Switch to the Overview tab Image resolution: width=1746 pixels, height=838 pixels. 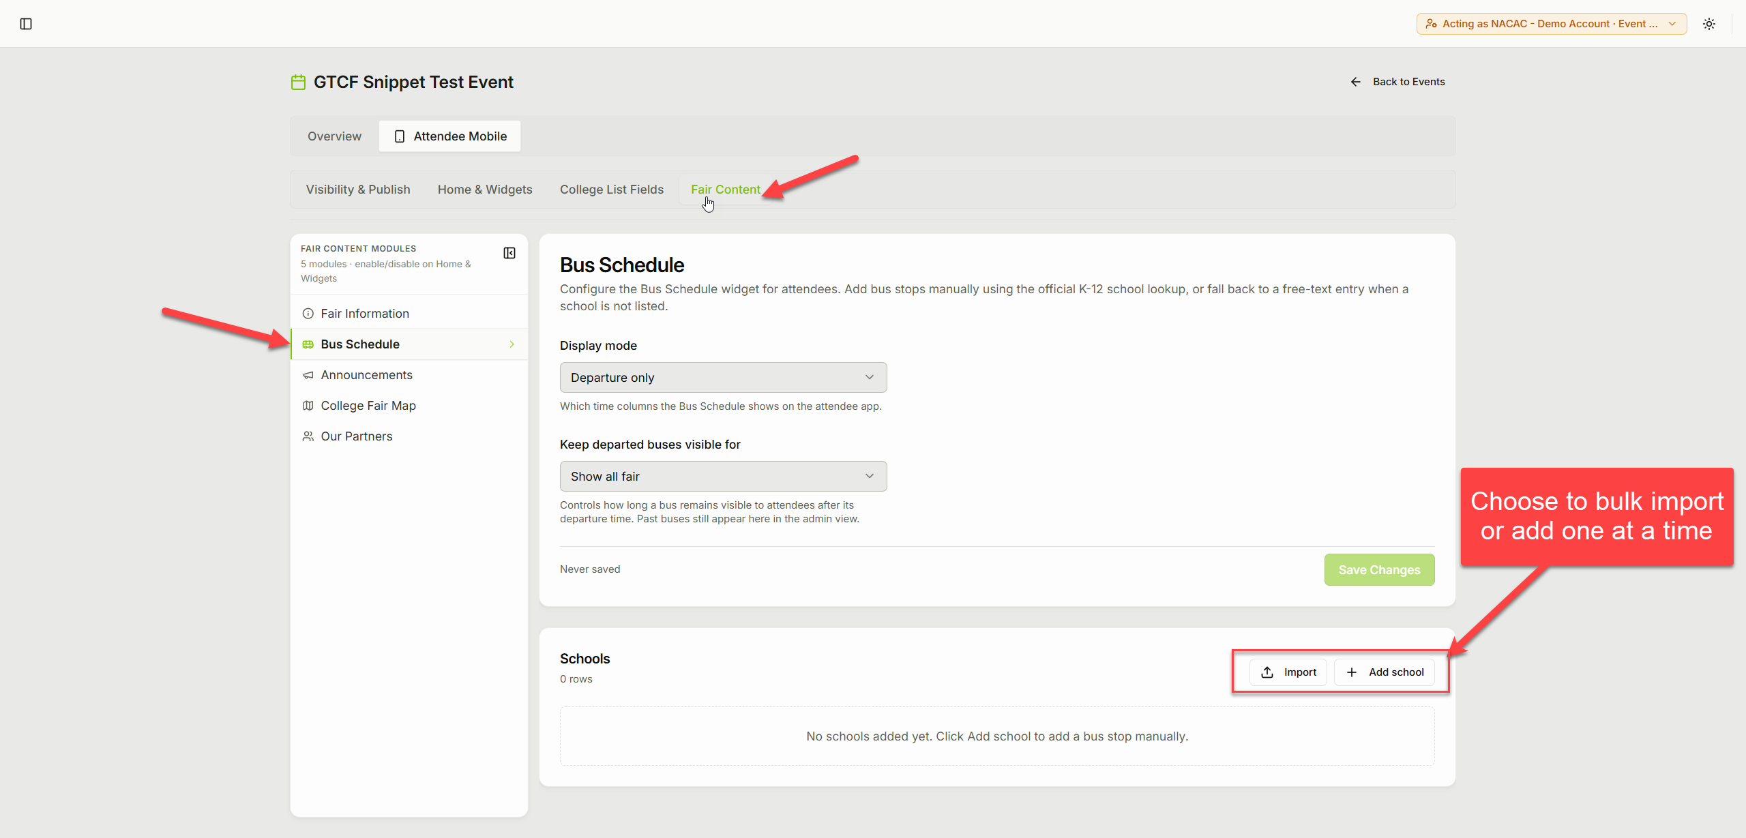334,136
